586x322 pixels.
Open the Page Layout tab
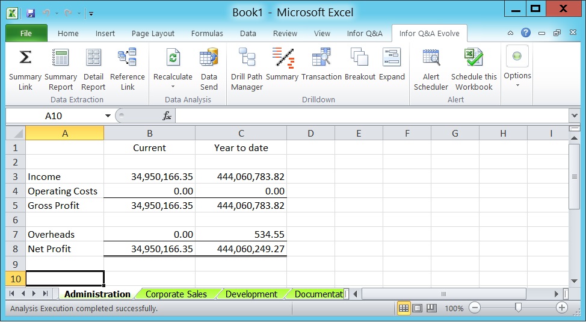point(153,33)
